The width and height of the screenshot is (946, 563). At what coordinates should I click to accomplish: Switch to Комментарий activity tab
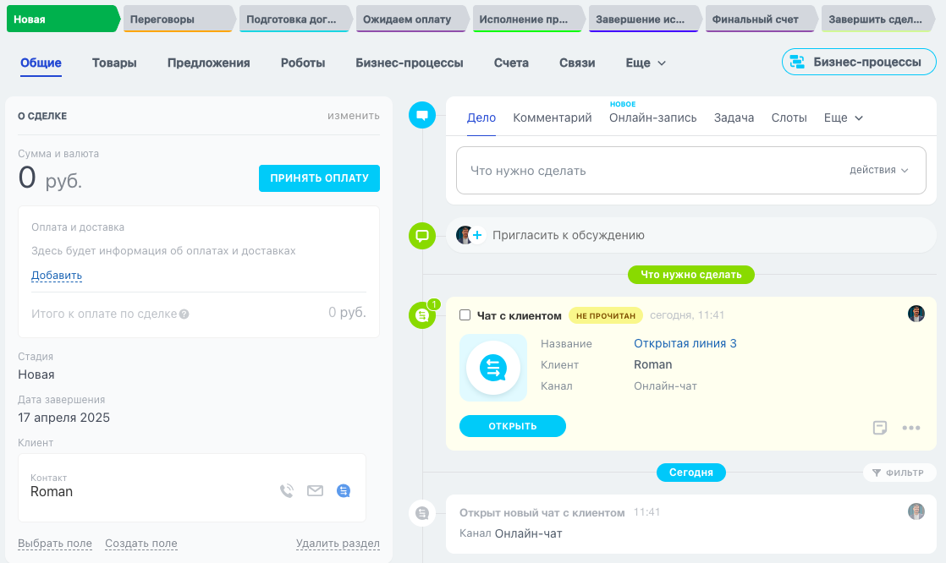pyautogui.click(x=552, y=118)
